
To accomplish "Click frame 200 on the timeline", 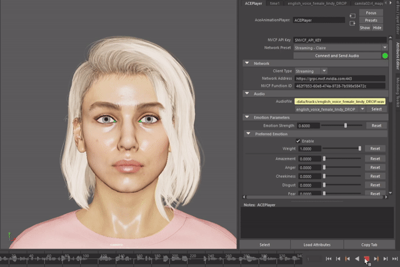I will click(x=175, y=256).
